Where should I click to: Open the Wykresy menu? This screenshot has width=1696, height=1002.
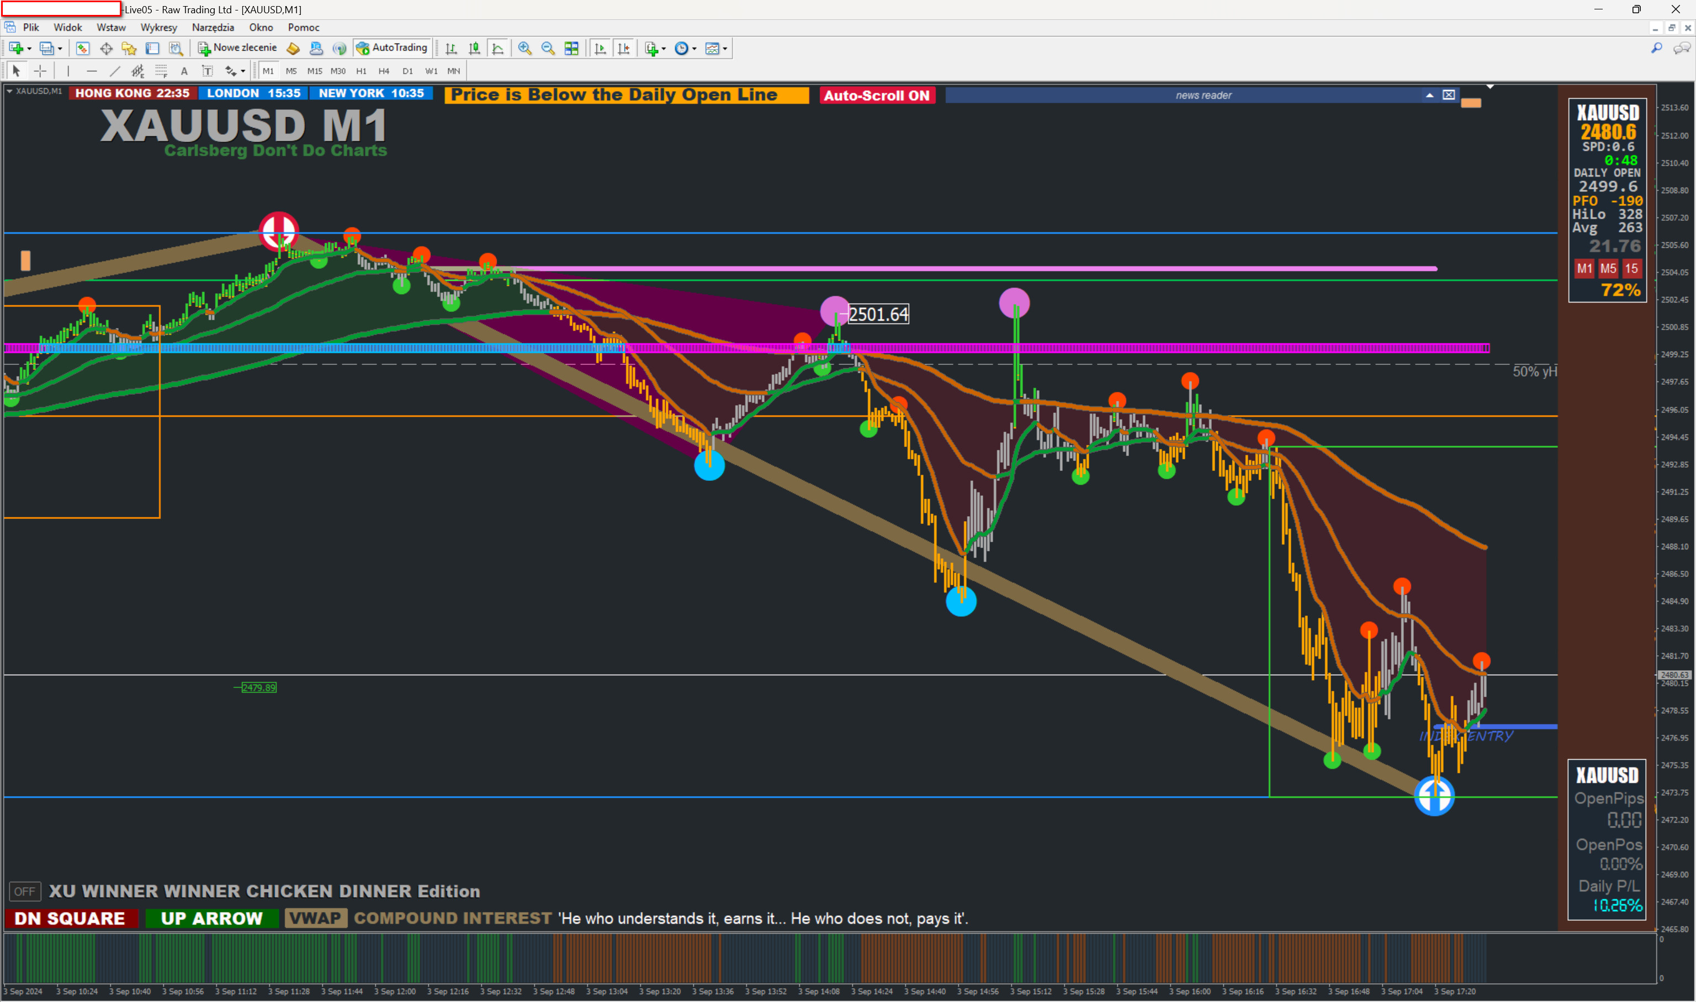coord(158,28)
